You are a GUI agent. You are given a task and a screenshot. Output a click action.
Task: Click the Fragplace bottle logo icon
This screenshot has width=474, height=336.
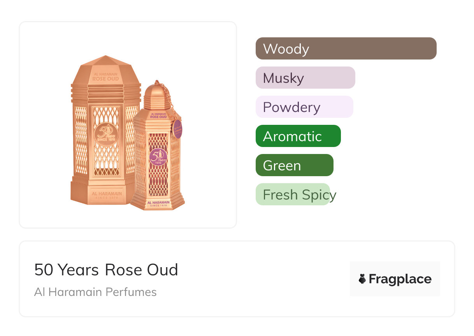(362, 279)
